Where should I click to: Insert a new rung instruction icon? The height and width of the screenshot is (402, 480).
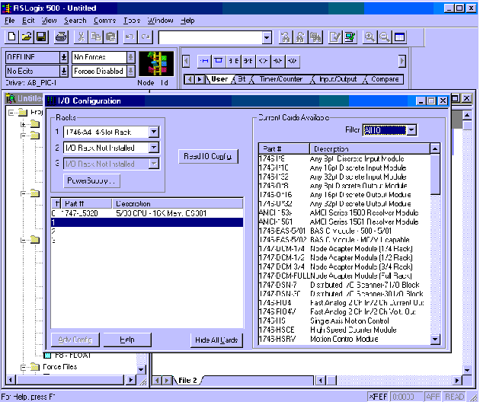[204, 61]
